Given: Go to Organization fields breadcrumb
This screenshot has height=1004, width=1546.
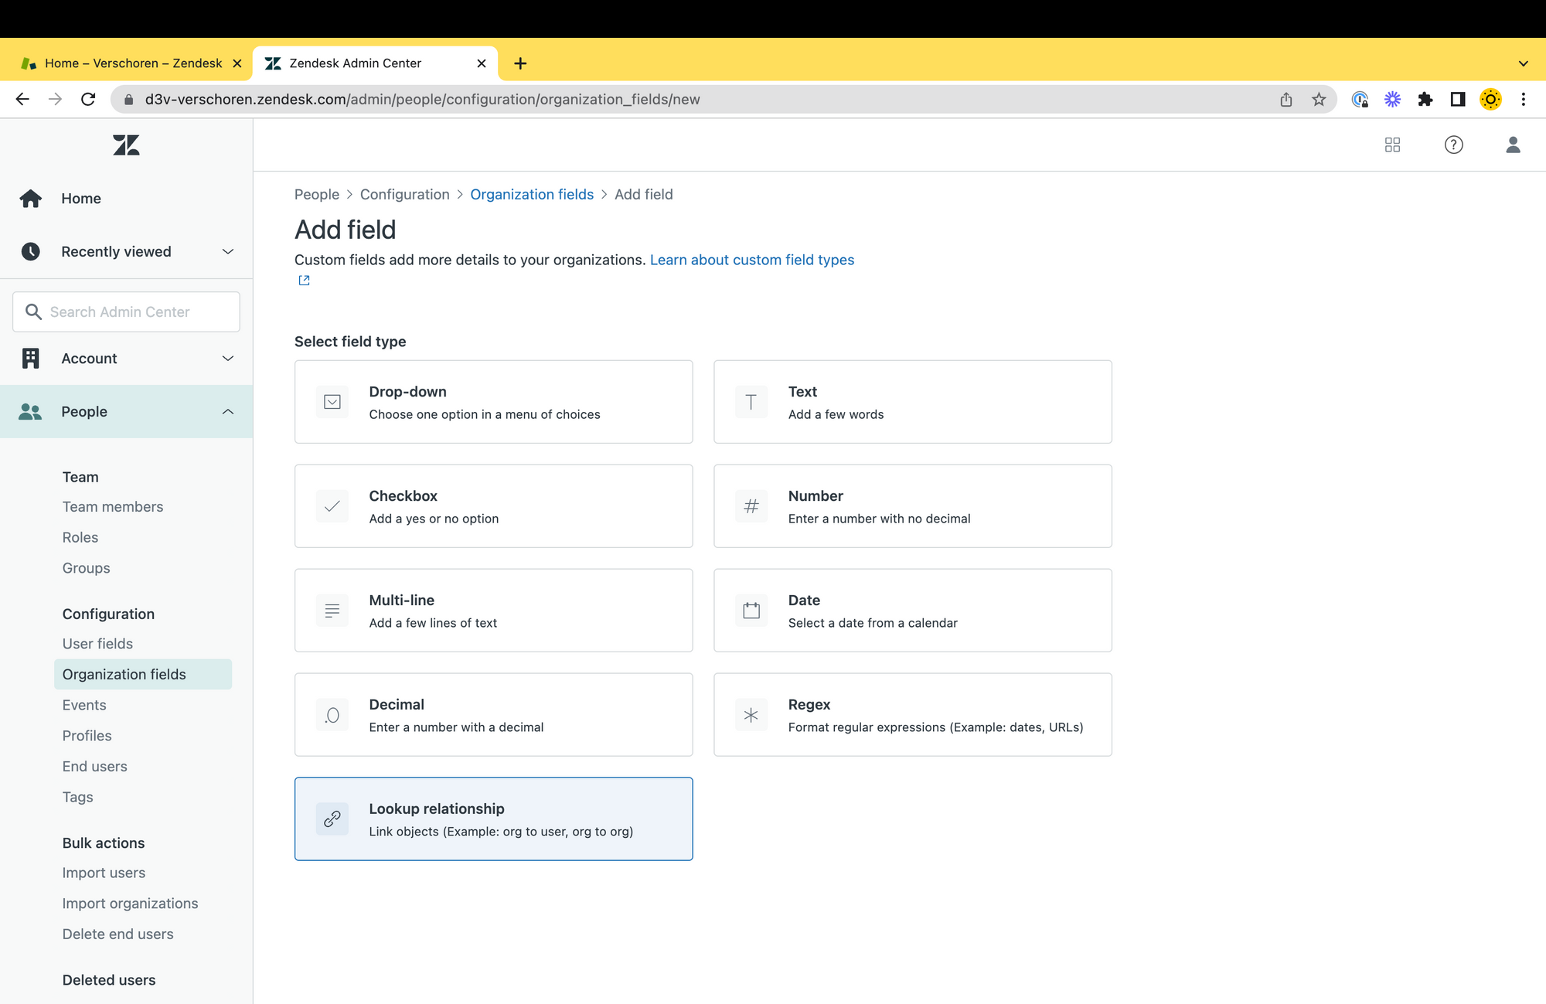Looking at the screenshot, I should (532, 195).
